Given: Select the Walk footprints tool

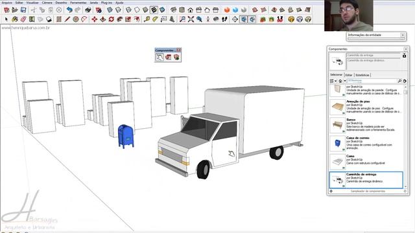Looking at the screenshot, I should pyautogui.click(x=224, y=19).
